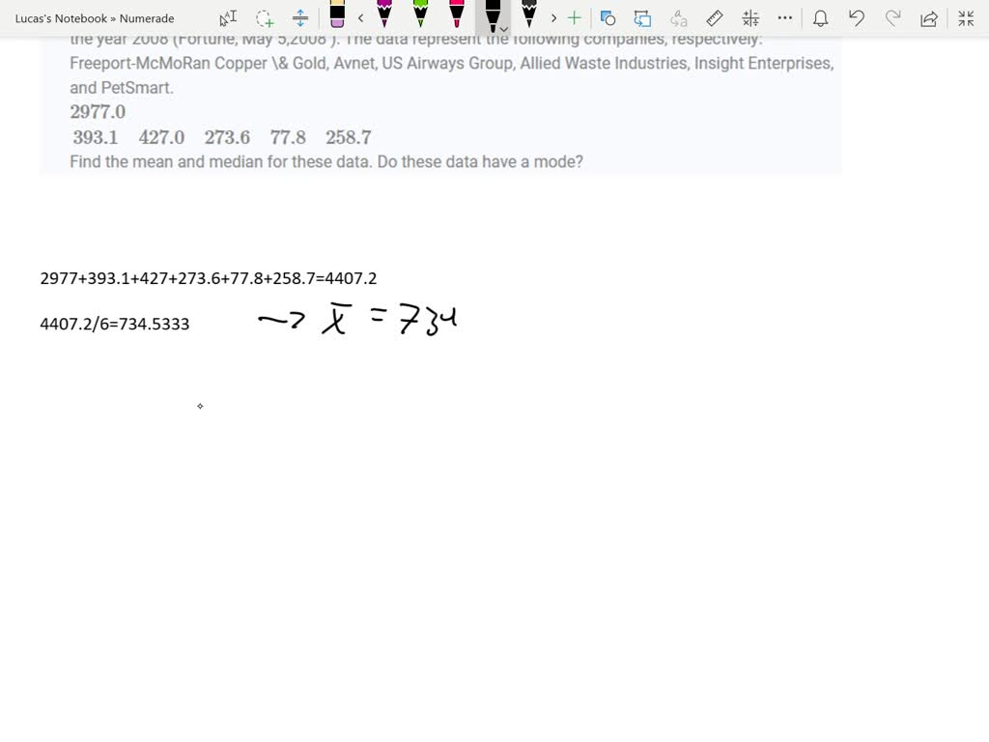This screenshot has height=742, width=989.
Task: Click the data value 273.6
Action: [227, 137]
